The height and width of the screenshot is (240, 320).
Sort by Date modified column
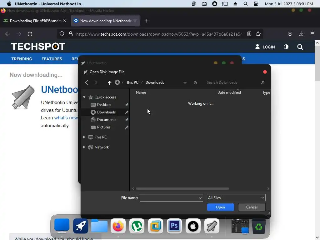(x=229, y=92)
